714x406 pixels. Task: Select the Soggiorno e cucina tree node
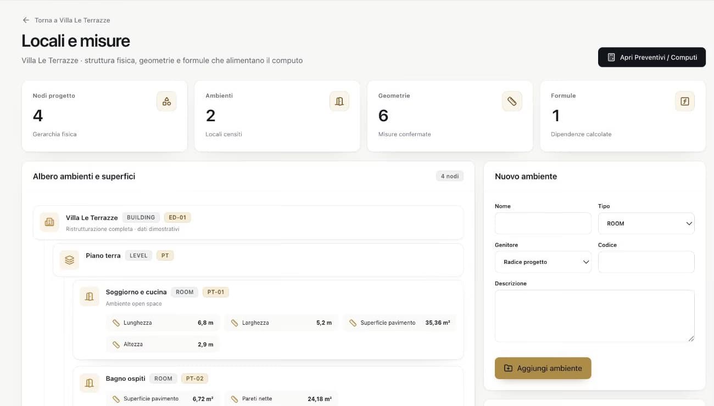(268, 320)
